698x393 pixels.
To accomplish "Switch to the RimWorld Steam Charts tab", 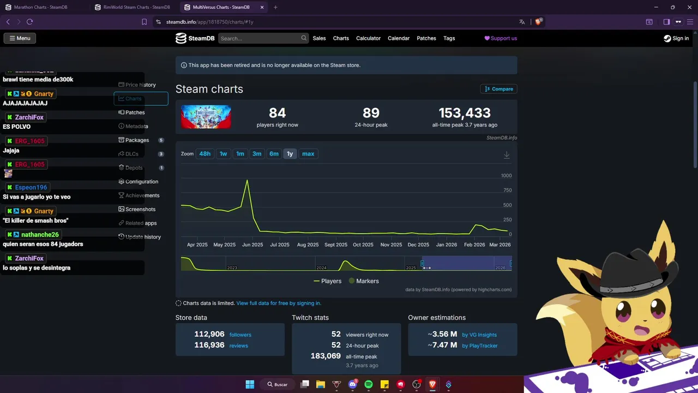I will [x=133, y=7].
